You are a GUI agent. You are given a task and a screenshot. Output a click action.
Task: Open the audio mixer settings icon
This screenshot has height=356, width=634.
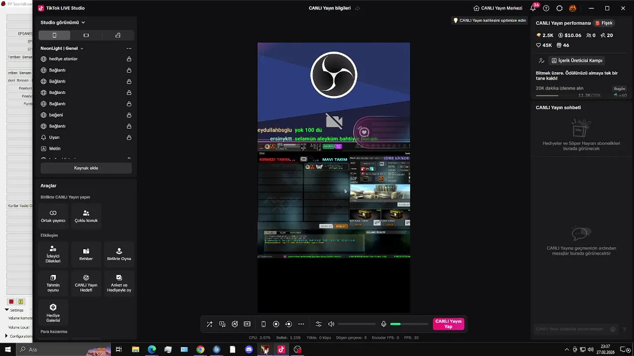point(318,324)
